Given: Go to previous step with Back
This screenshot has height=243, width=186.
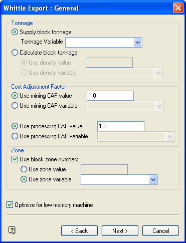Looking at the screenshot, I should tap(79, 231).
